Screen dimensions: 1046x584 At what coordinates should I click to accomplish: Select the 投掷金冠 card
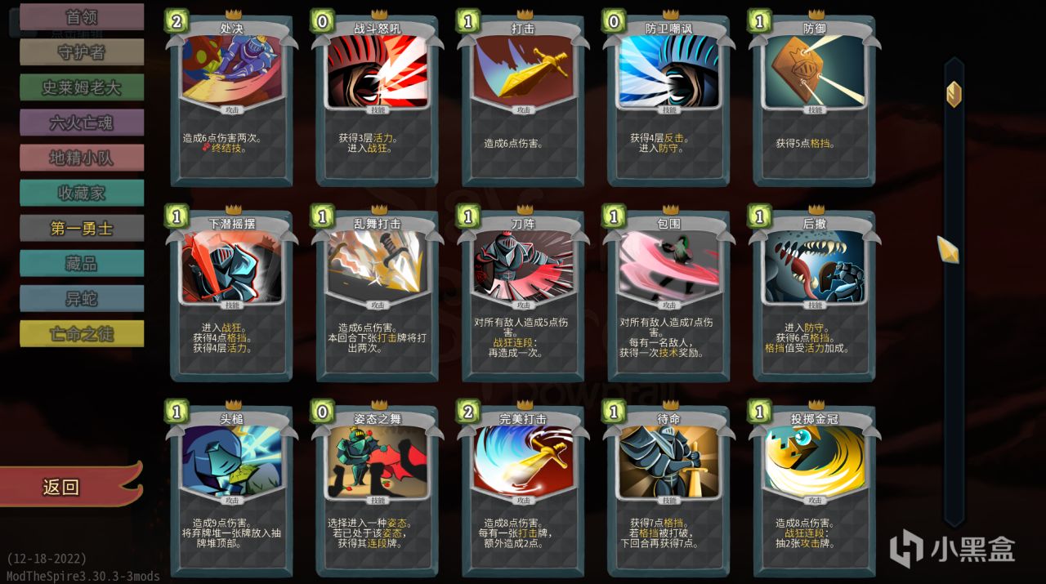pyautogui.click(x=814, y=491)
